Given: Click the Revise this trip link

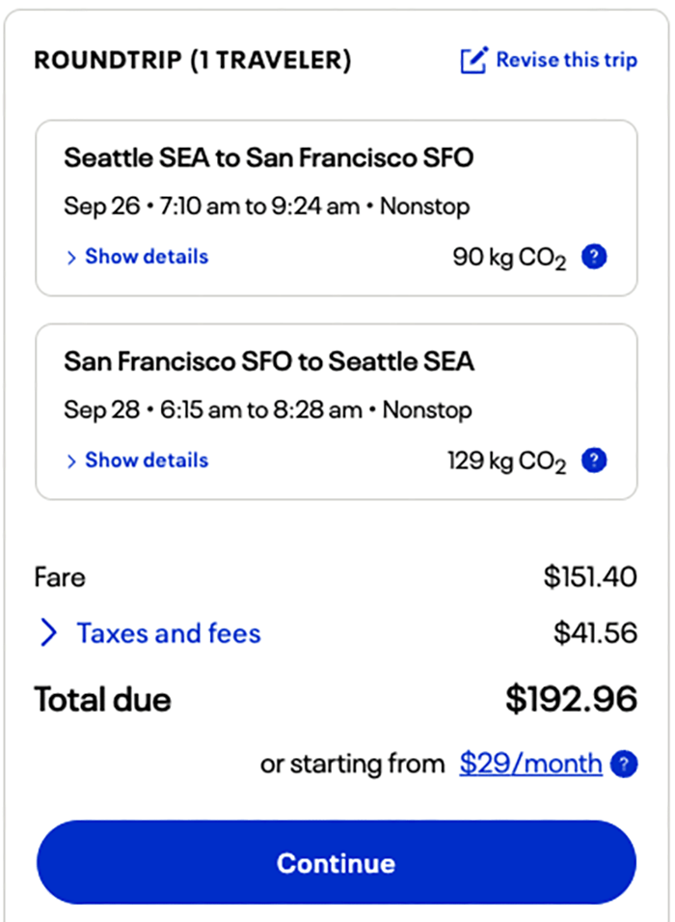Looking at the screenshot, I should (x=566, y=60).
